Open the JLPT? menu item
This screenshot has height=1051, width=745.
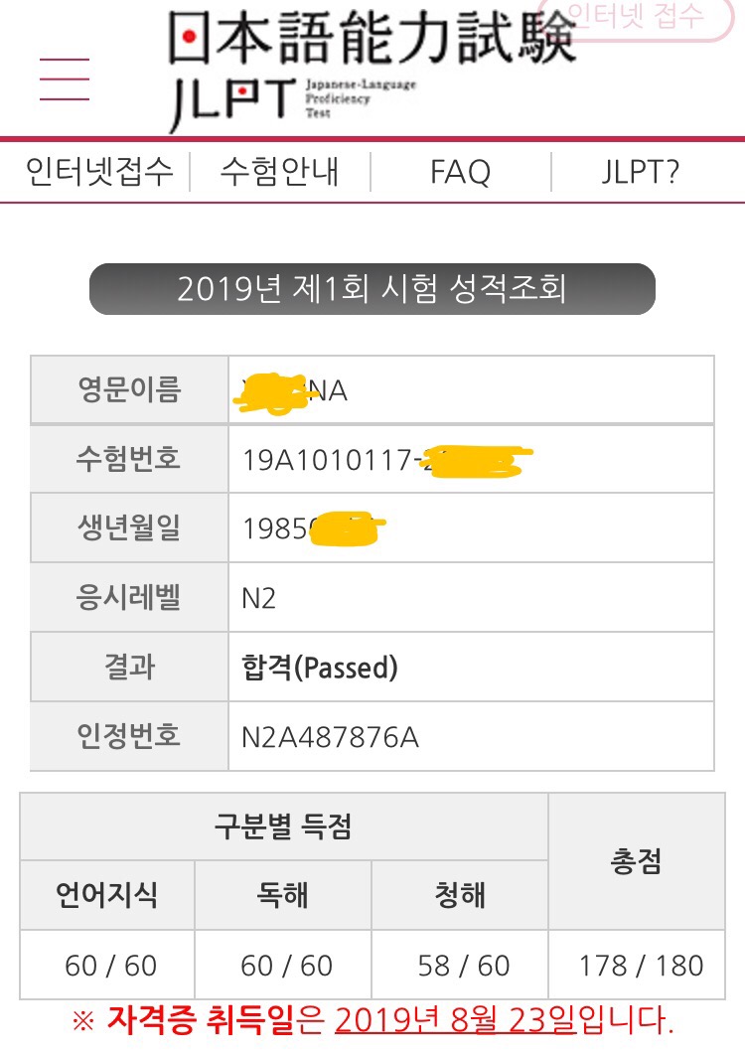pos(641,172)
